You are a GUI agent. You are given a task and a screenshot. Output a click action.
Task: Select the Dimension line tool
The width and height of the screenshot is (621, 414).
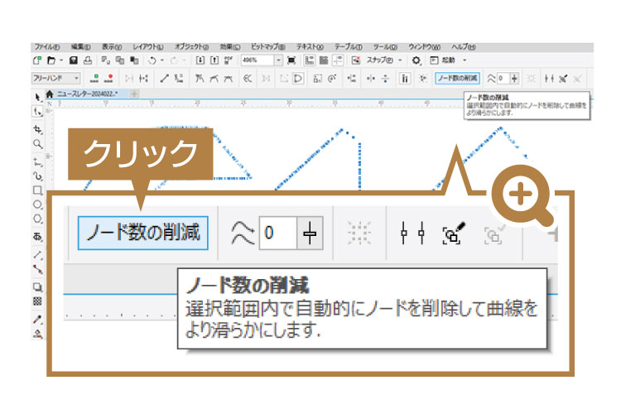37,255
